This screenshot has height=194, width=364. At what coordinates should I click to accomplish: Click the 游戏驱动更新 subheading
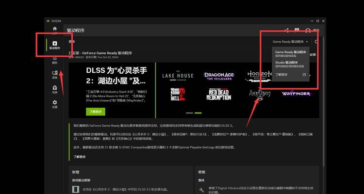pos(81,180)
